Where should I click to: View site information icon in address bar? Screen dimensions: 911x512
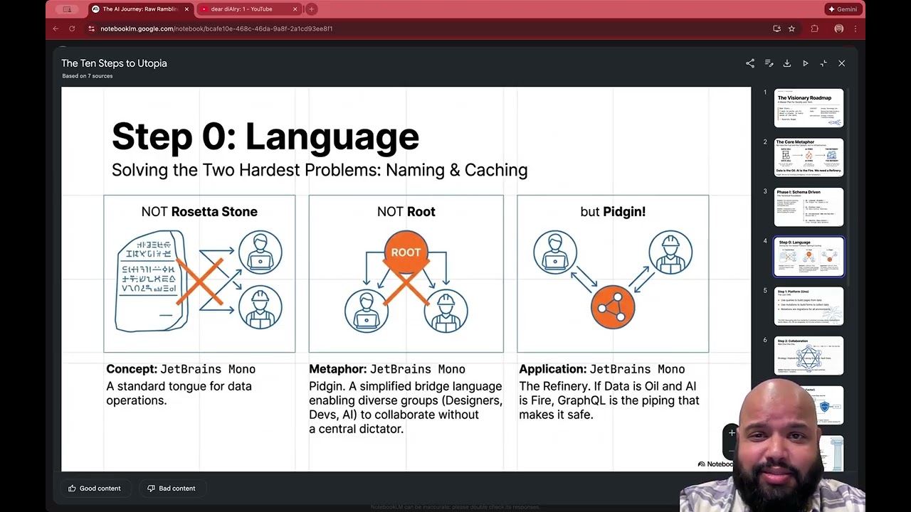tap(91, 28)
